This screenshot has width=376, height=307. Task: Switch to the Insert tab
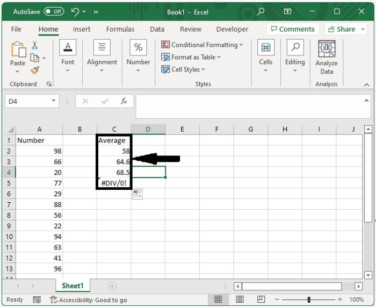tap(82, 29)
